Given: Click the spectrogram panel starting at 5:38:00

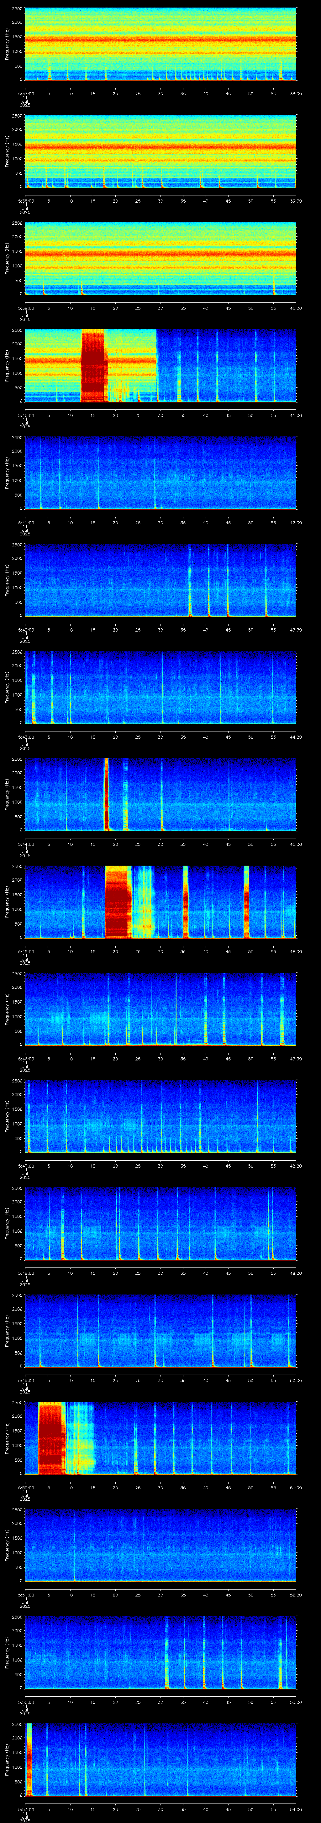Looking at the screenshot, I should point(160,151).
